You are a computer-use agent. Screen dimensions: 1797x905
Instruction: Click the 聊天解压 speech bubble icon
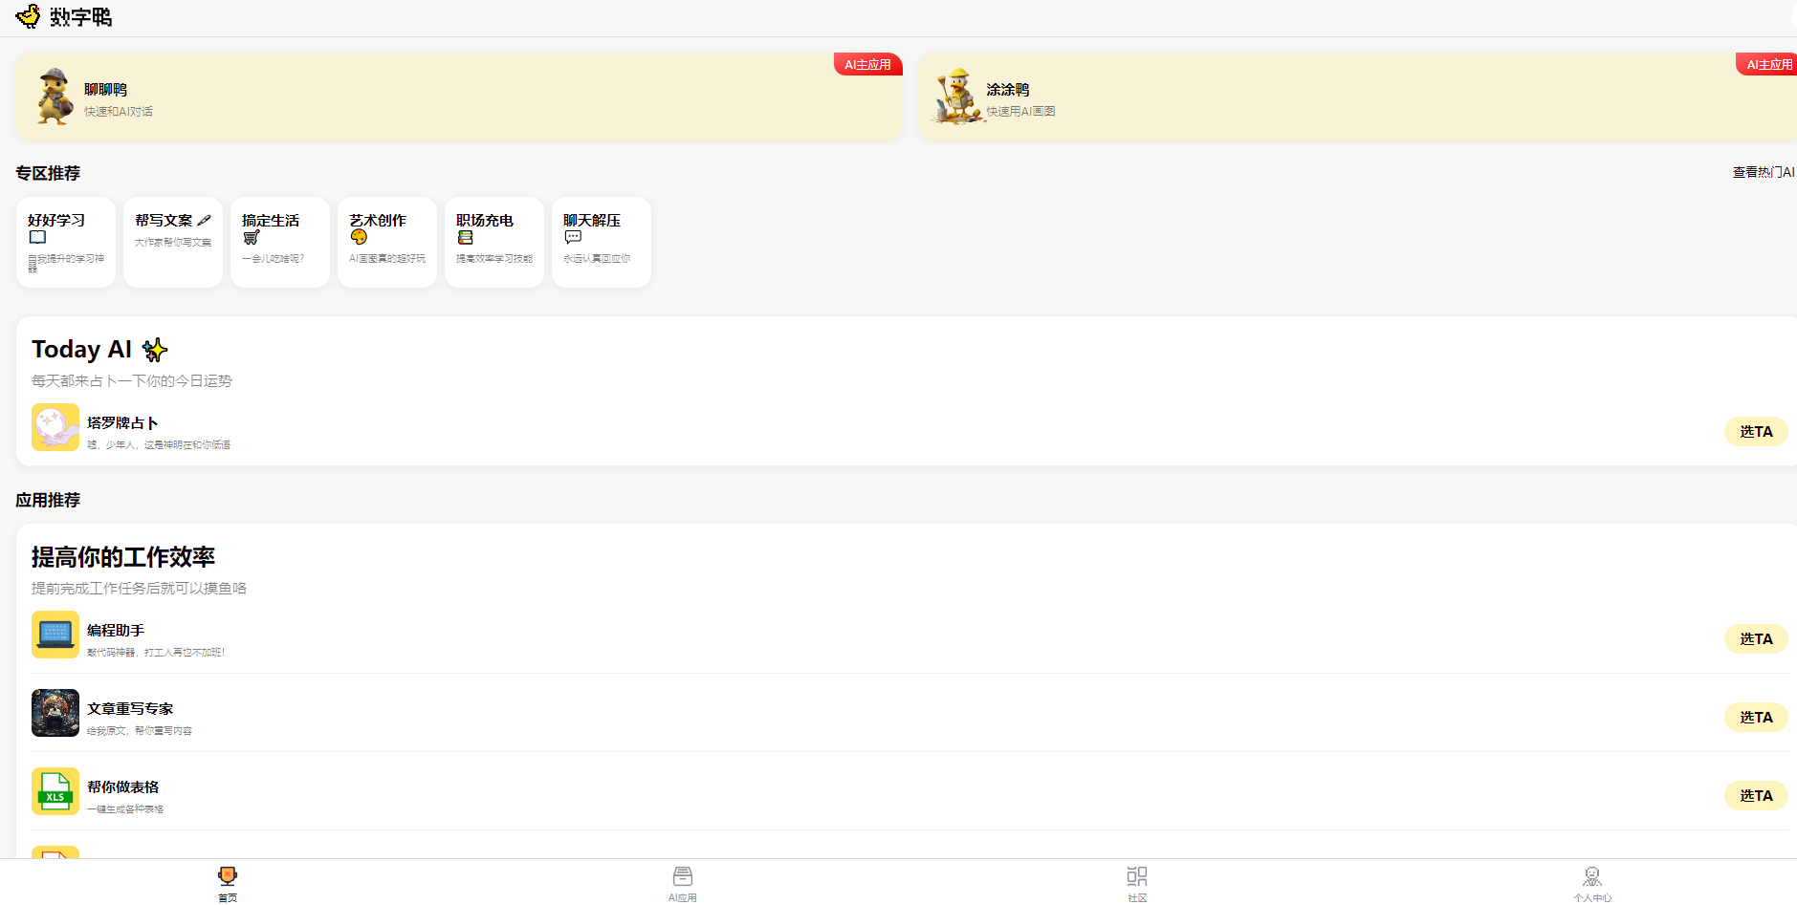(573, 237)
